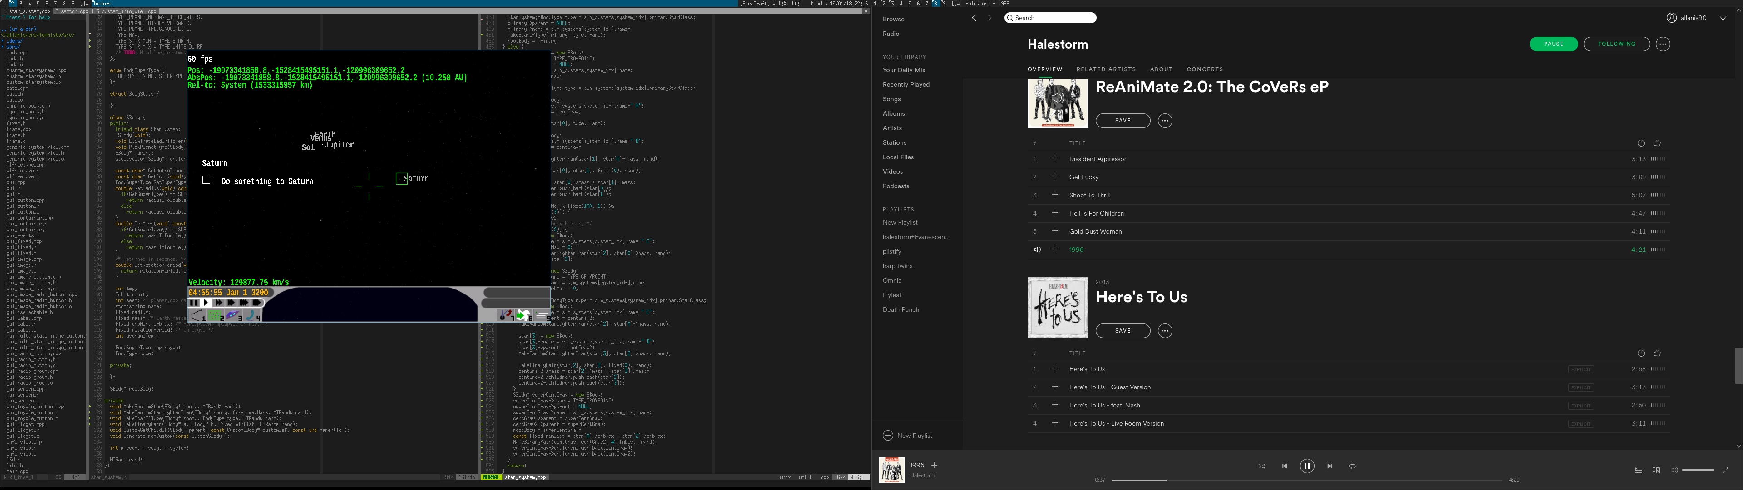The image size is (1743, 490).
Task: Skip to next track in Spotify
Action: [x=1329, y=466]
